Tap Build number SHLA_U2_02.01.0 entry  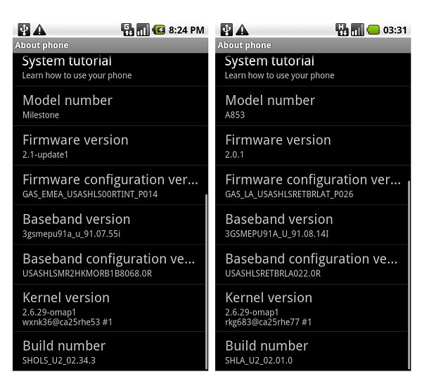312,352
